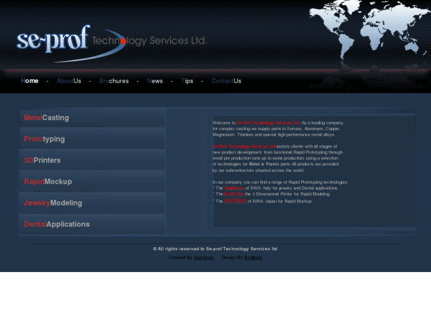This screenshot has height=323, width=431.
Task: Open the Home menu item
Action: 30,81
